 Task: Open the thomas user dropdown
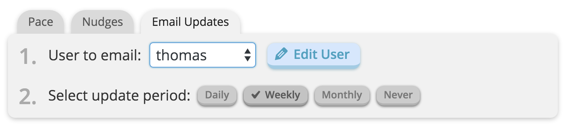[x=203, y=55]
